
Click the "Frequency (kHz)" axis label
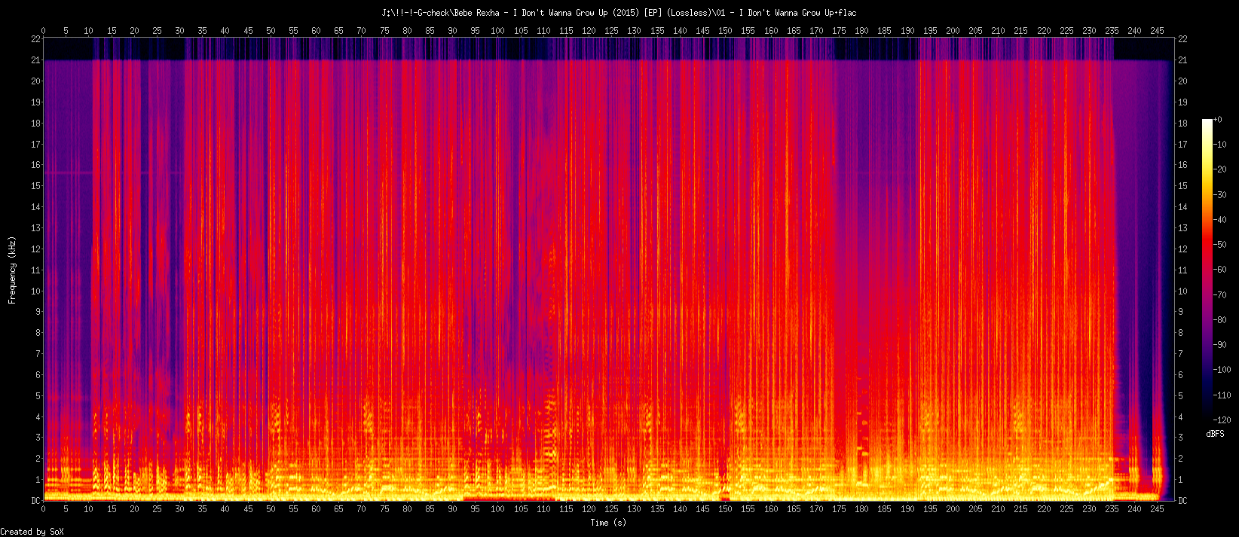tap(12, 270)
